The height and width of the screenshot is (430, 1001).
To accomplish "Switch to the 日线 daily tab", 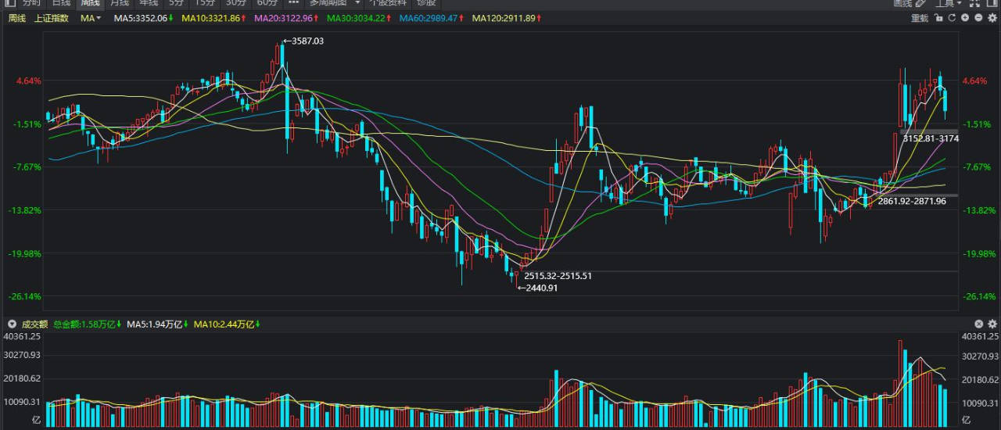I will [x=61, y=3].
